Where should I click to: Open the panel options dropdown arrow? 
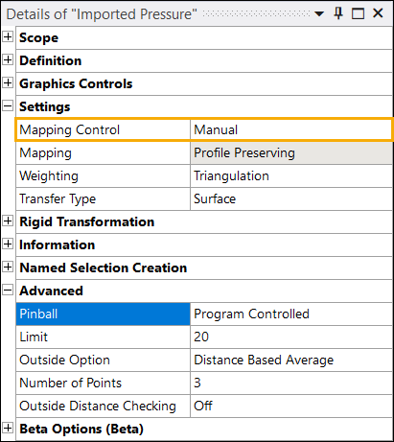pos(319,13)
